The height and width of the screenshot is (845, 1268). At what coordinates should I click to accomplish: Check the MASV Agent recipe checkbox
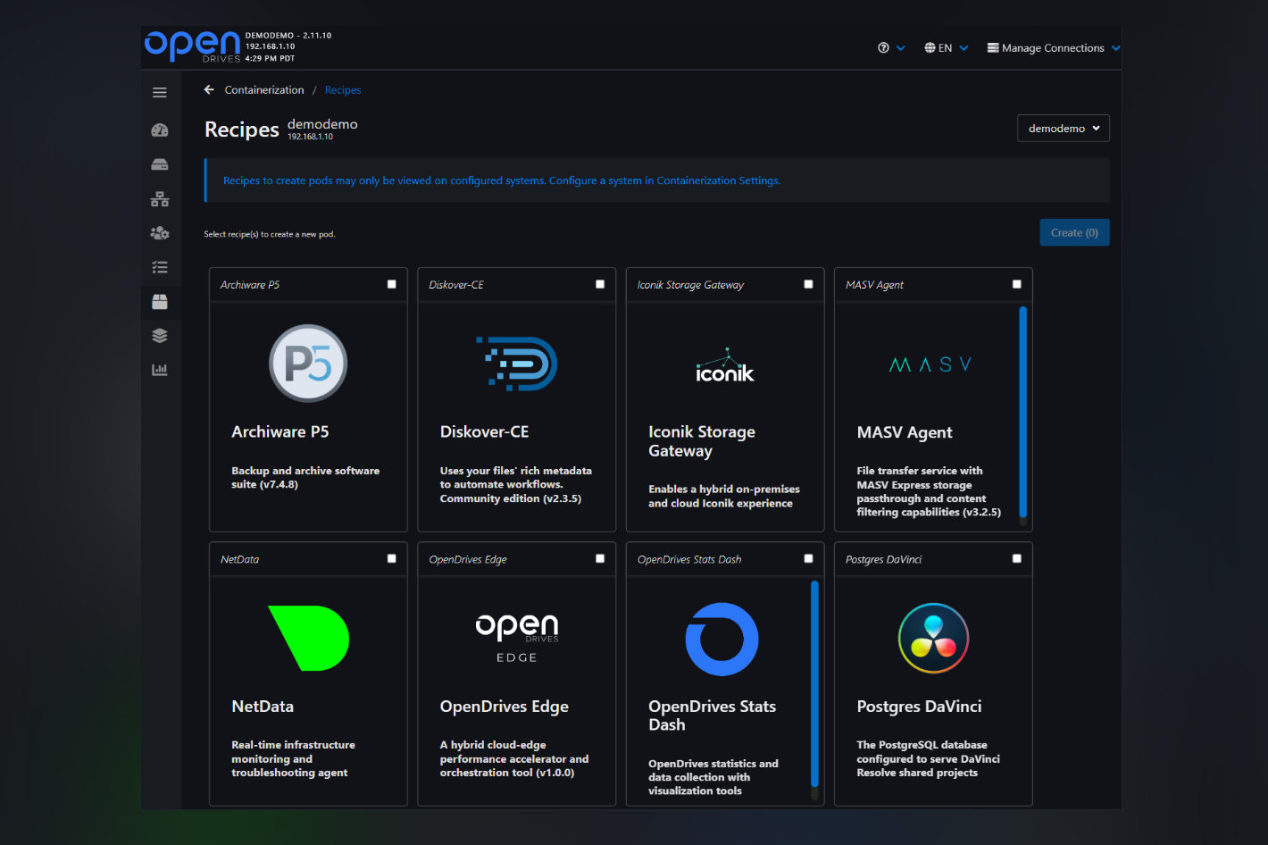(1017, 284)
